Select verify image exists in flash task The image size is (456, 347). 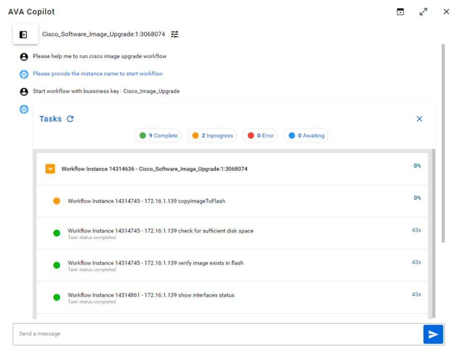pyautogui.click(x=232, y=265)
